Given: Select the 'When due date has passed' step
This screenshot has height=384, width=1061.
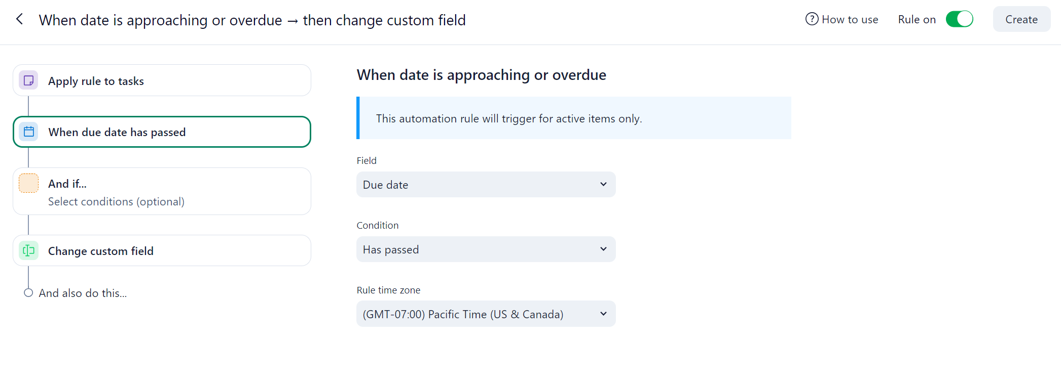Looking at the screenshot, I should 162,132.
